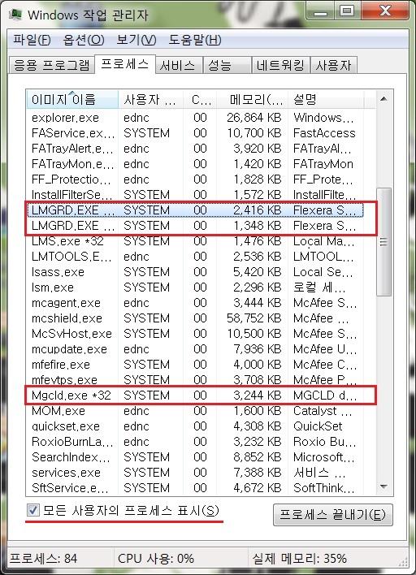Open the 서비스 tab

[179, 65]
